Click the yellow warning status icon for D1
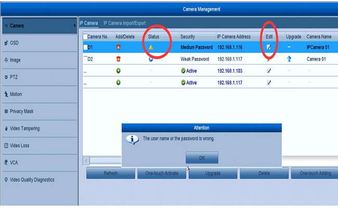The width and height of the screenshot is (338, 208). [x=151, y=47]
